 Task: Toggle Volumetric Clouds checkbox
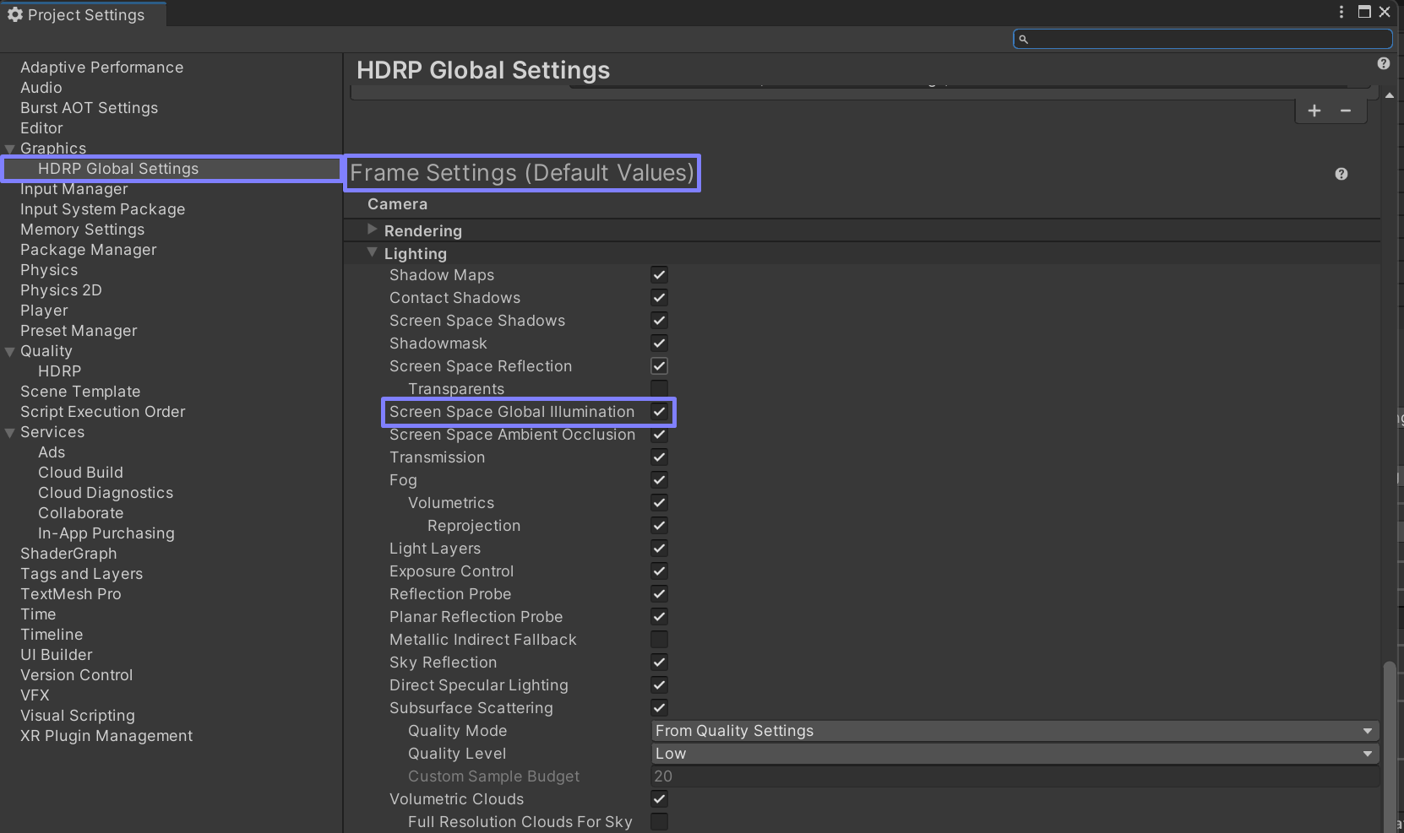[659, 799]
